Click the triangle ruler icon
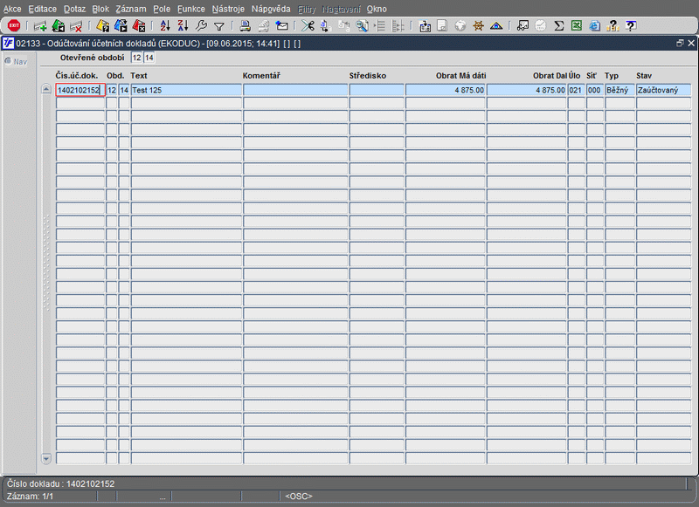This screenshot has height=507, width=699. click(496, 26)
